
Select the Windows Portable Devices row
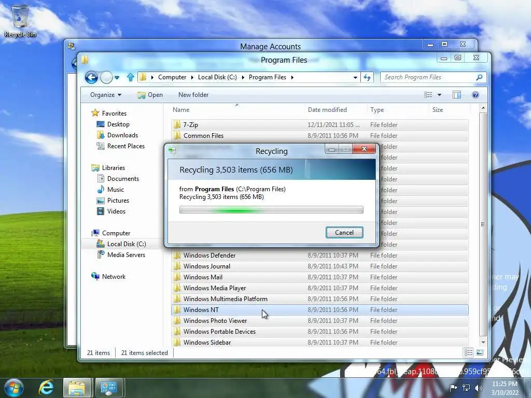[319, 331]
